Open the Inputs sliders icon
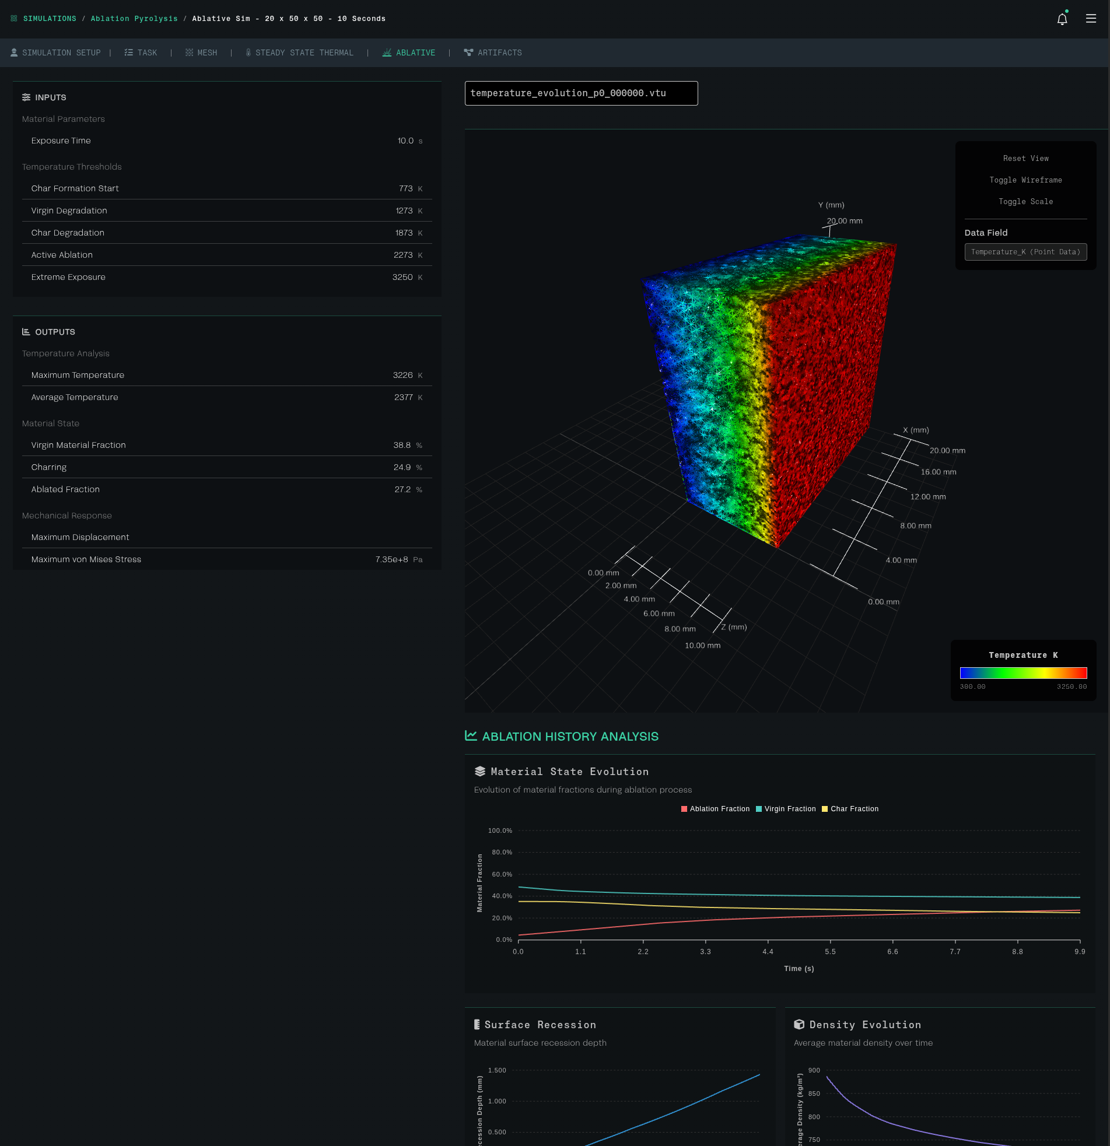This screenshot has width=1110, height=1146. pyautogui.click(x=26, y=97)
